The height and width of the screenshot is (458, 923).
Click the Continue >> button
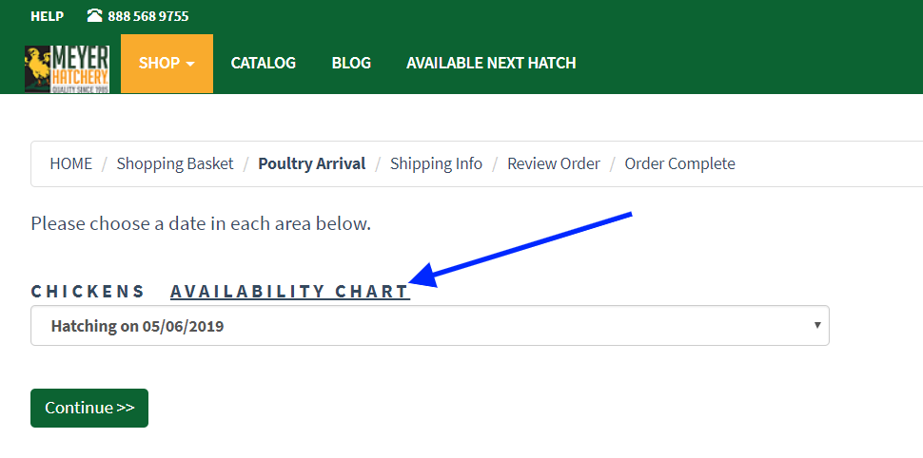point(89,408)
